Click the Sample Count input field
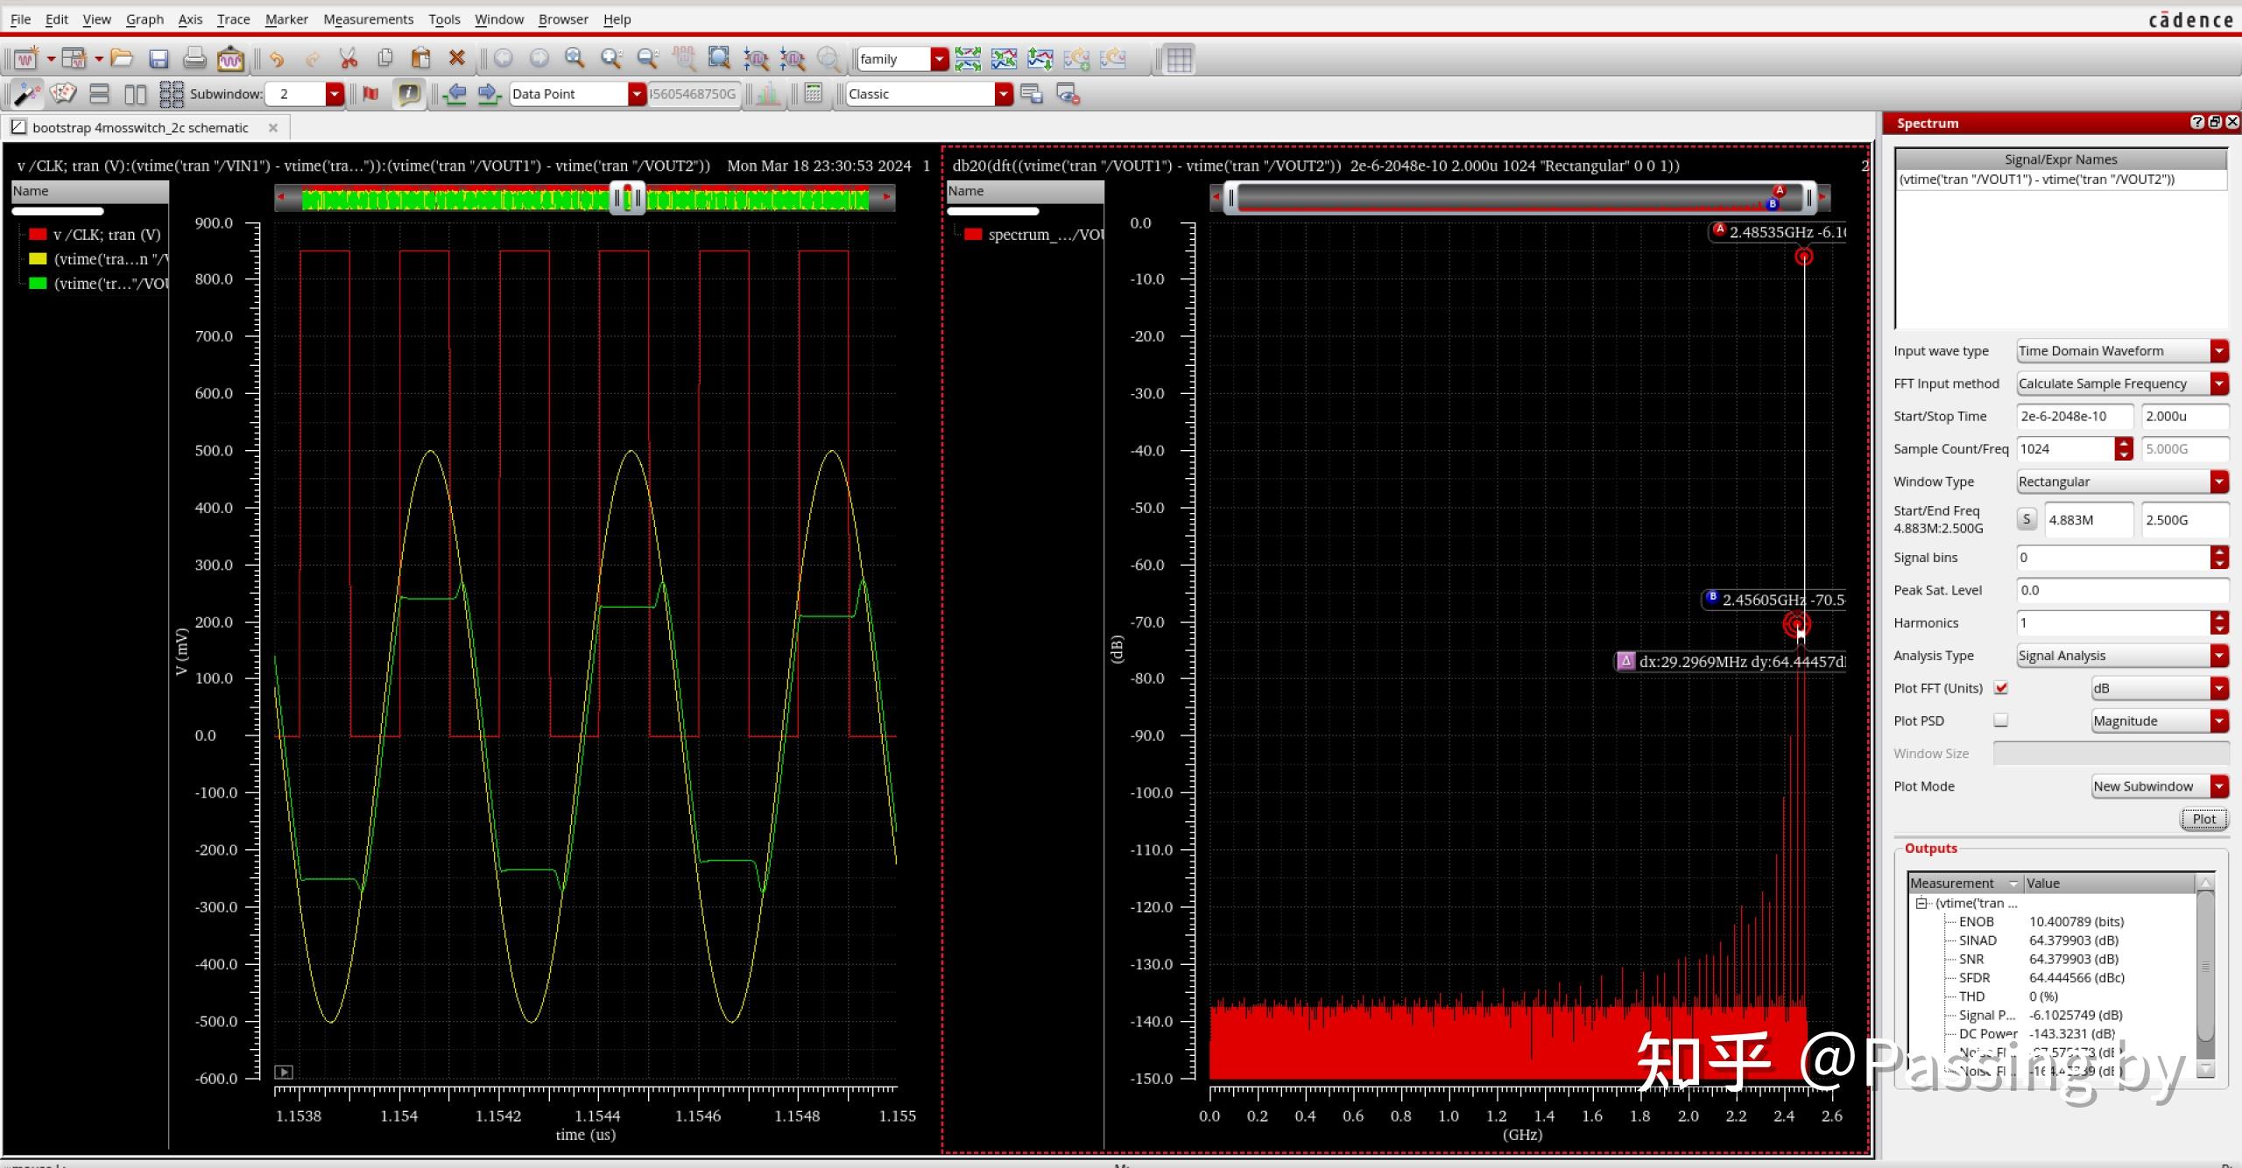This screenshot has height=1168, width=2242. 2065,449
